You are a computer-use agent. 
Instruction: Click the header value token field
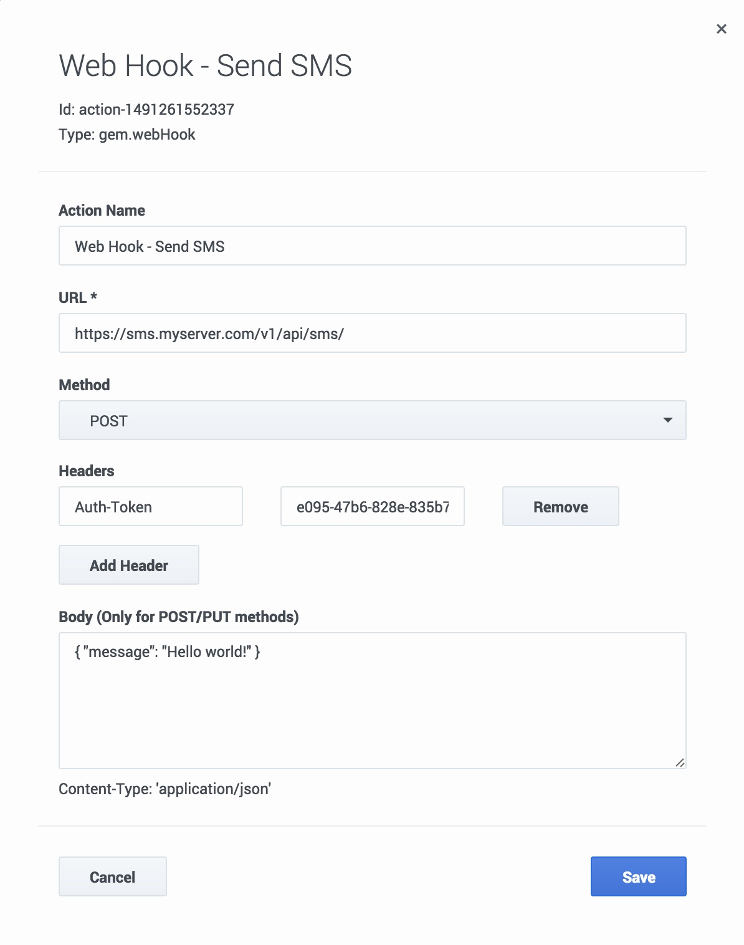[x=372, y=507]
